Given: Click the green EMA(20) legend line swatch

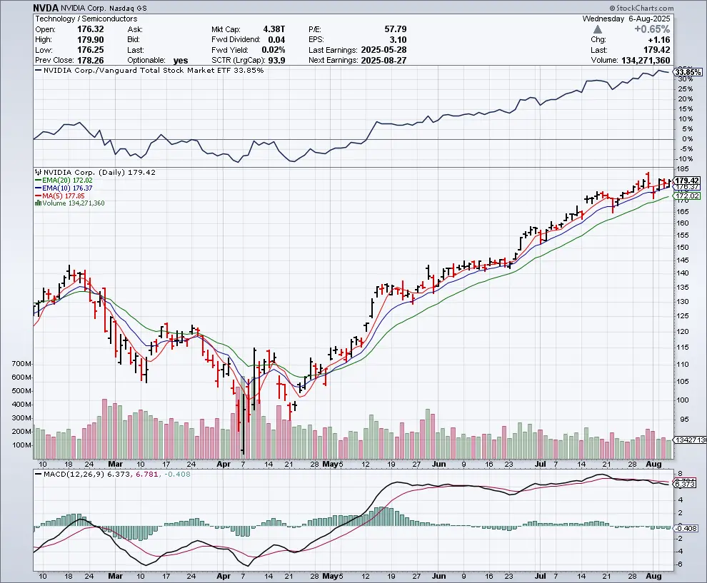Looking at the screenshot, I should 39,181.
